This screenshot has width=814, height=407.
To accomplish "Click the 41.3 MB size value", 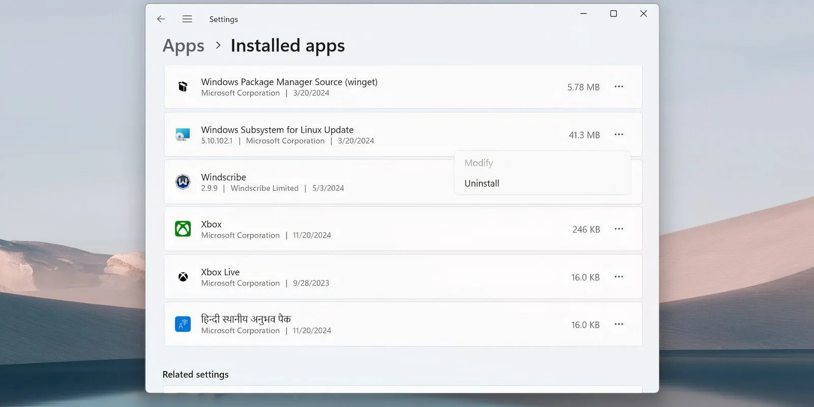I will click(x=584, y=135).
